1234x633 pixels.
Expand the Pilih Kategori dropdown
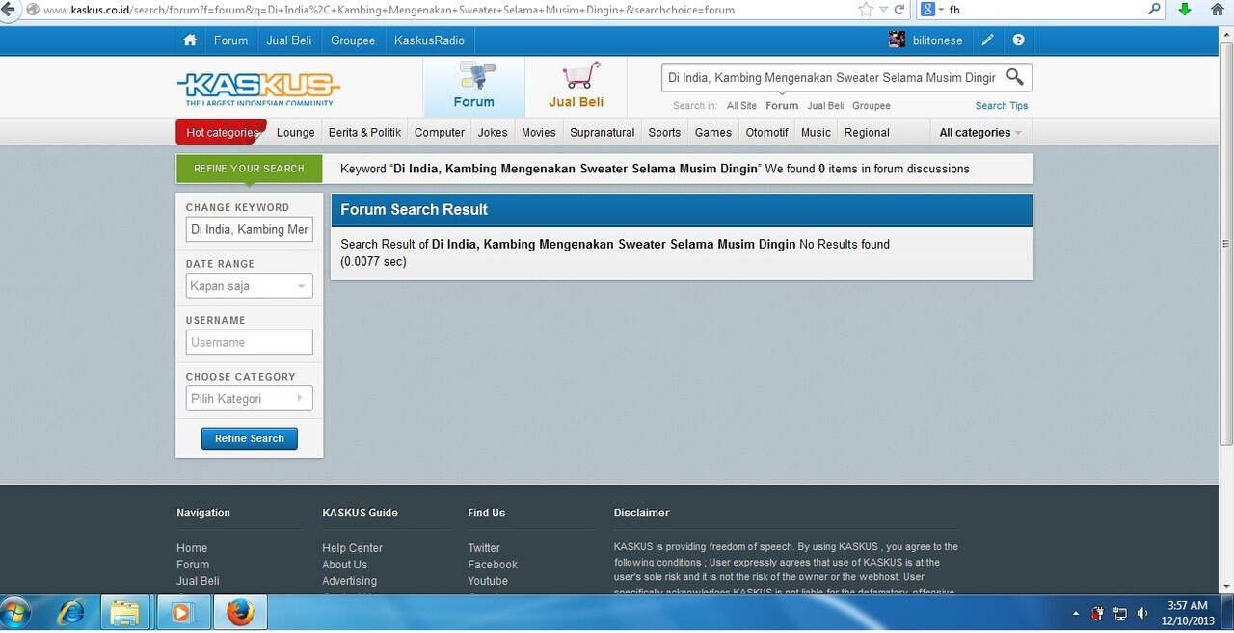249,399
